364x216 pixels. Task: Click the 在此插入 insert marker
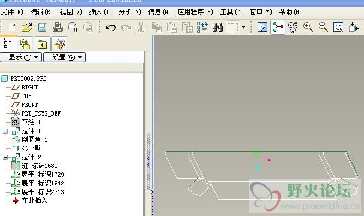pyautogui.click(x=34, y=201)
